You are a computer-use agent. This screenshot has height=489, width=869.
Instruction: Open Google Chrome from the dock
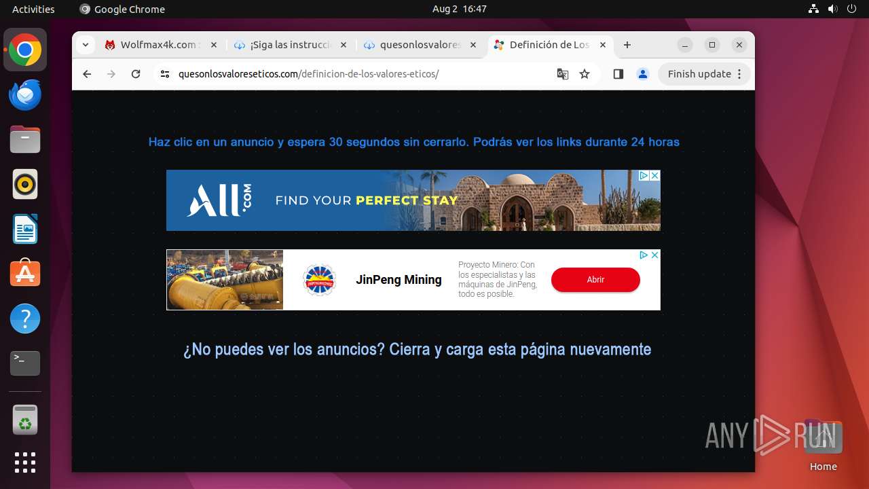[x=25, y=50]
